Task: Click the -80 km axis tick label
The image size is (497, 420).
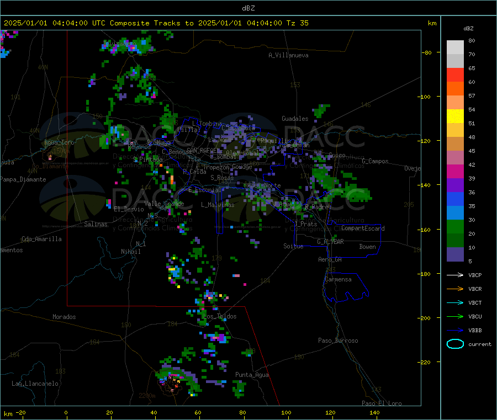Action: point(426,52)
